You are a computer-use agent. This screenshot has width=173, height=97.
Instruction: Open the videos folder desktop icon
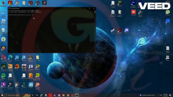[168, 58]
